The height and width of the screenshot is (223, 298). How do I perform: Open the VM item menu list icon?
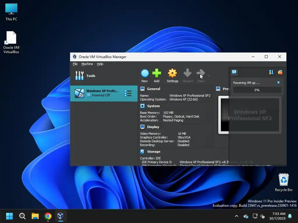(x=128, y=93)
